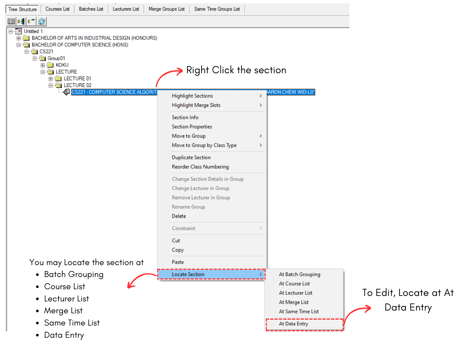Expand the Bachelor of Arts in Industrial Design node
This screenshot has height=342, width=456.
[19, 38]
